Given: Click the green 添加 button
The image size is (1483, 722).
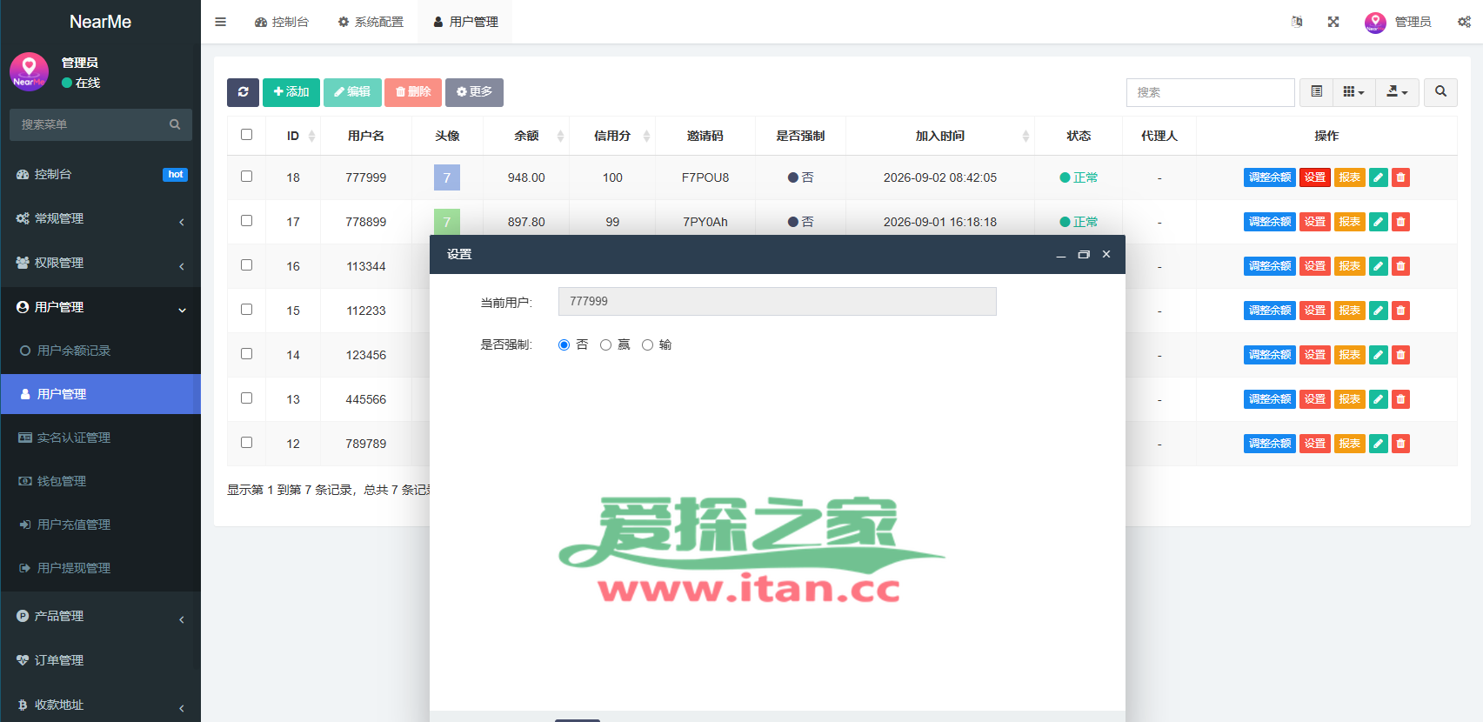Looking at the screenshot, I should click(x=291, y=92).
